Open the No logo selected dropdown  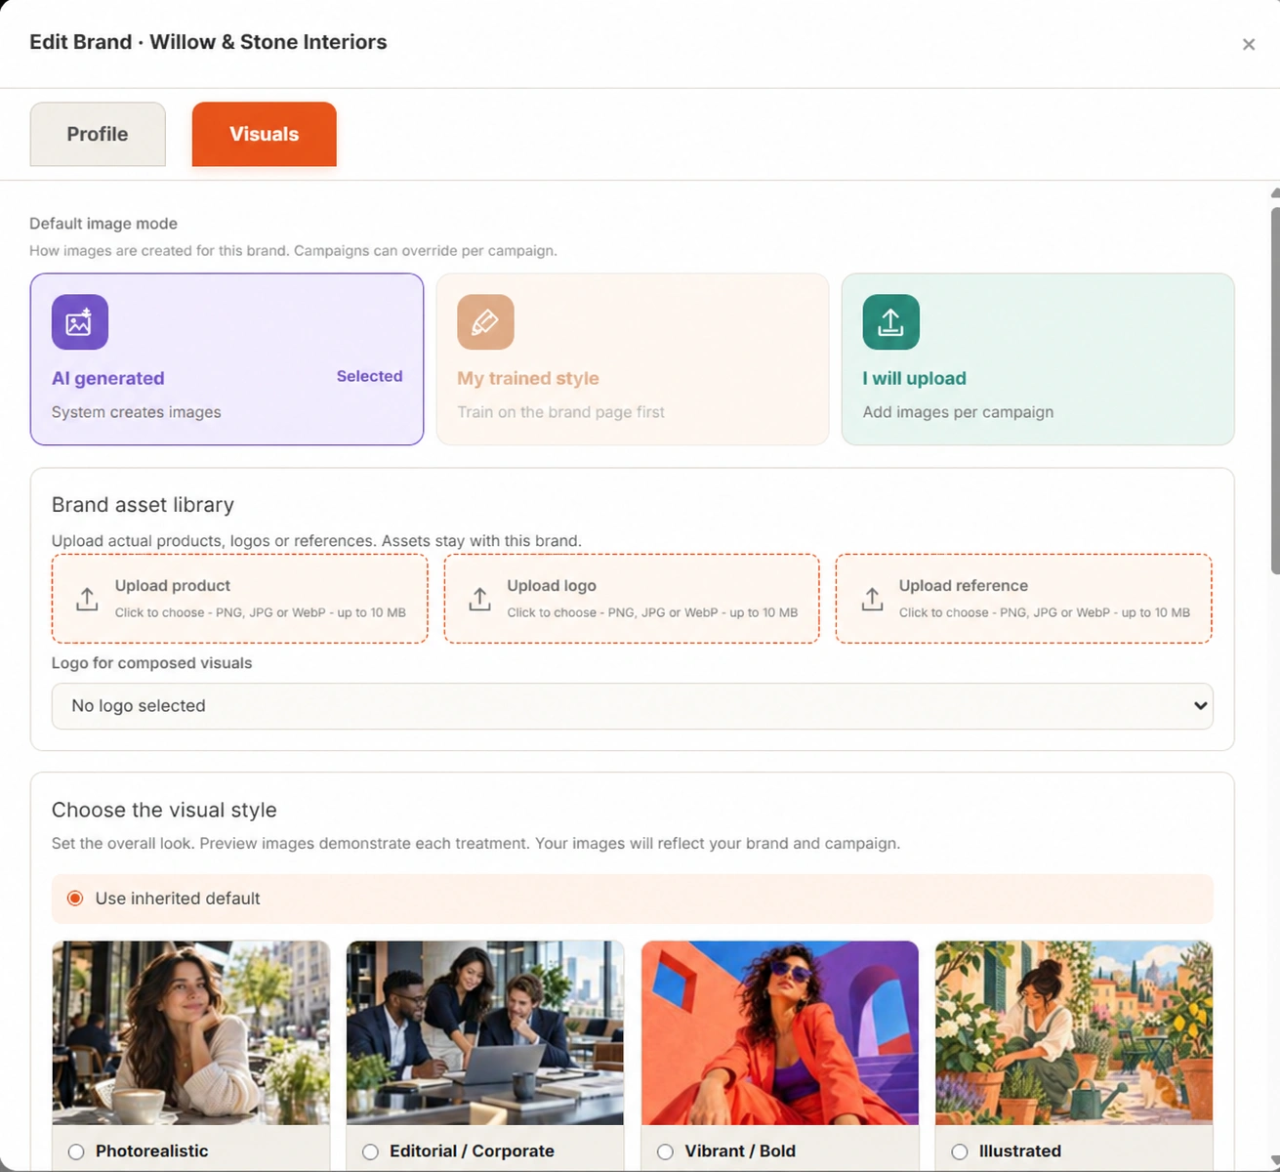pyautogui.click(x=632, y=706)
